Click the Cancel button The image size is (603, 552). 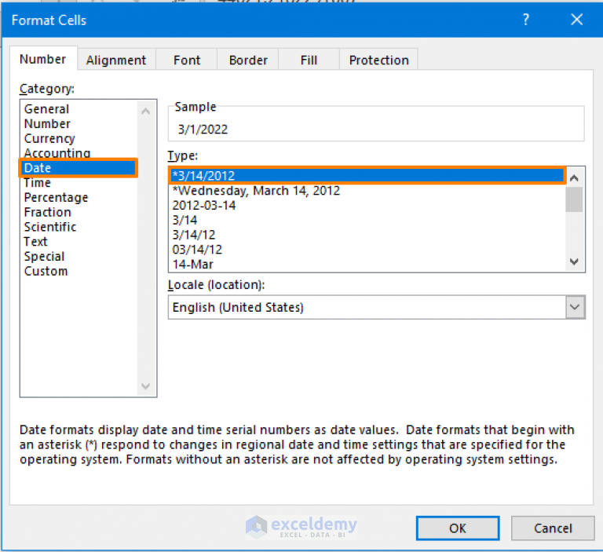tap(553, 528)
